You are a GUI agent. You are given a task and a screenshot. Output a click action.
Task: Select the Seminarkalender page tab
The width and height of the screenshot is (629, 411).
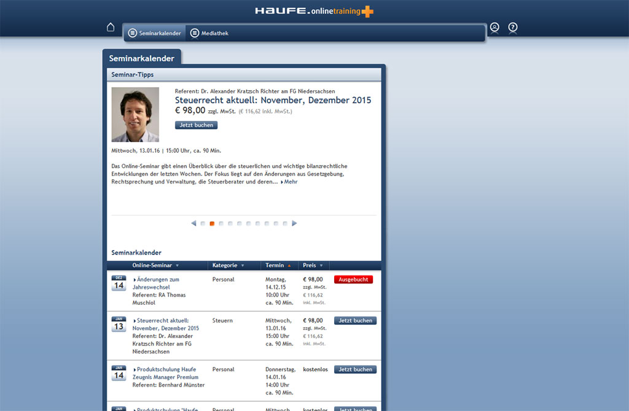tap(142, 58)
